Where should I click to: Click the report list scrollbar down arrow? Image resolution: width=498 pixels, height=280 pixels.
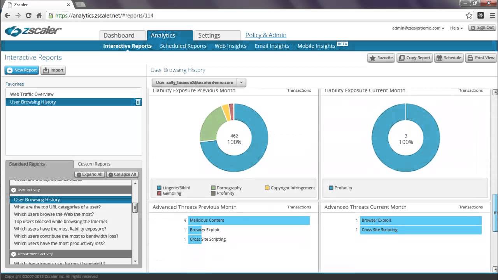click(135, 261)
